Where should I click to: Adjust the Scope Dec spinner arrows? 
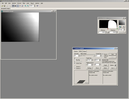(x=100, y=56)
